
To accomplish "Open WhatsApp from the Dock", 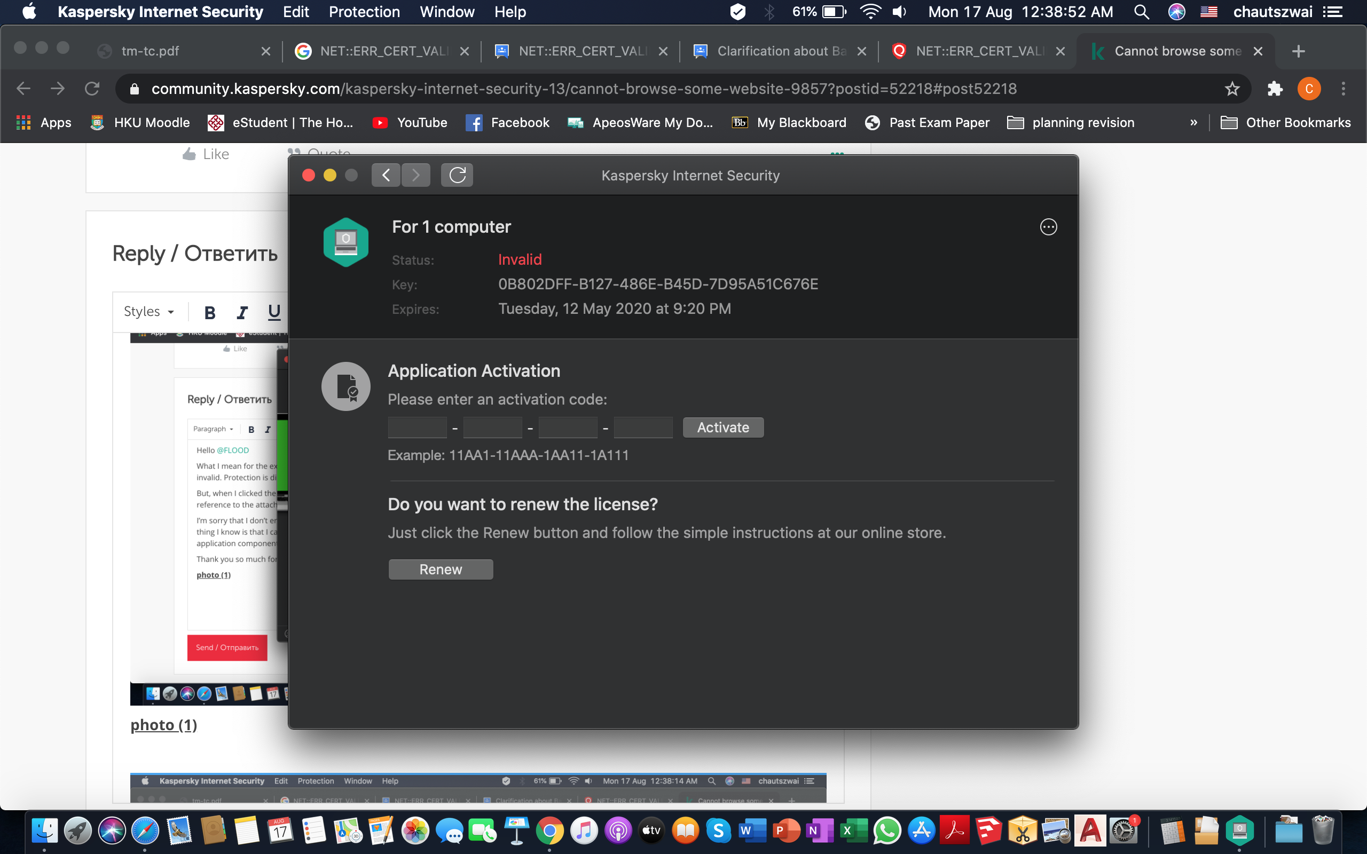I will click(x=887, y=831).
